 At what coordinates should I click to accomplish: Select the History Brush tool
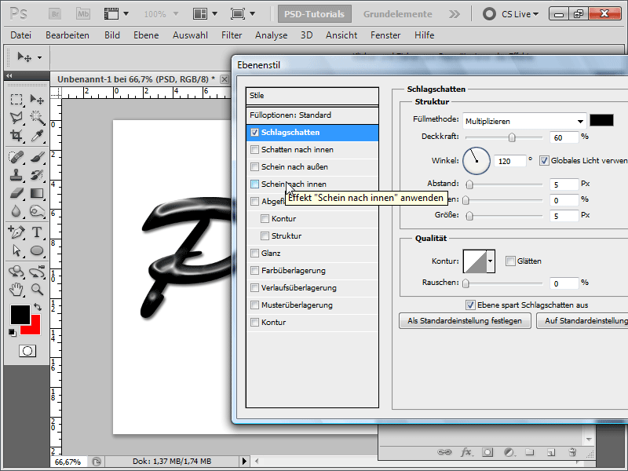click(37, 175)
